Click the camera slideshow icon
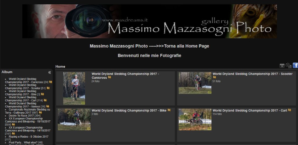 288,66
